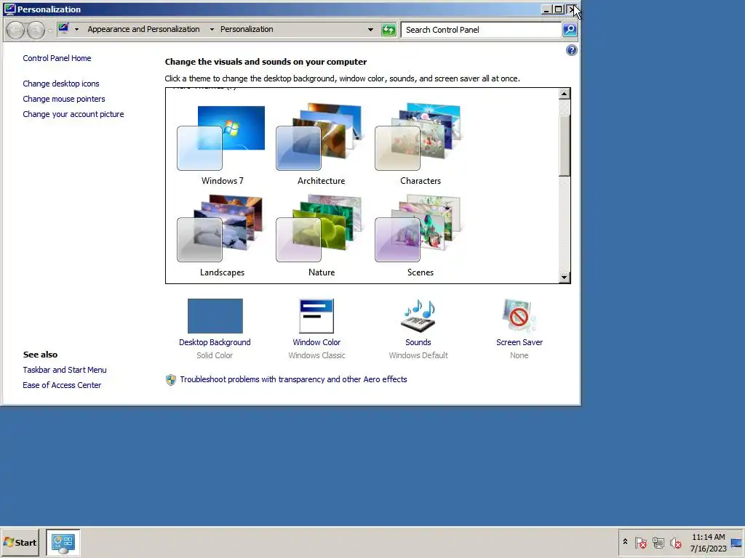
Task: Select the Architecture theme
Action: [x=320, y=137]
